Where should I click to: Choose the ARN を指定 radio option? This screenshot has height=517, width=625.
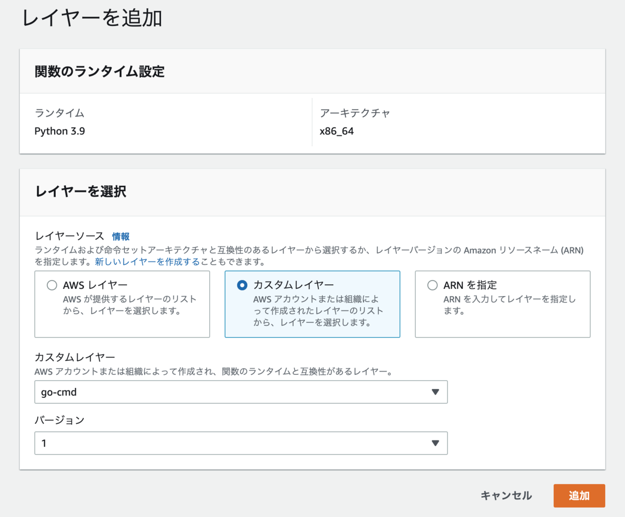pyautogui.click(x=432, y=285)
